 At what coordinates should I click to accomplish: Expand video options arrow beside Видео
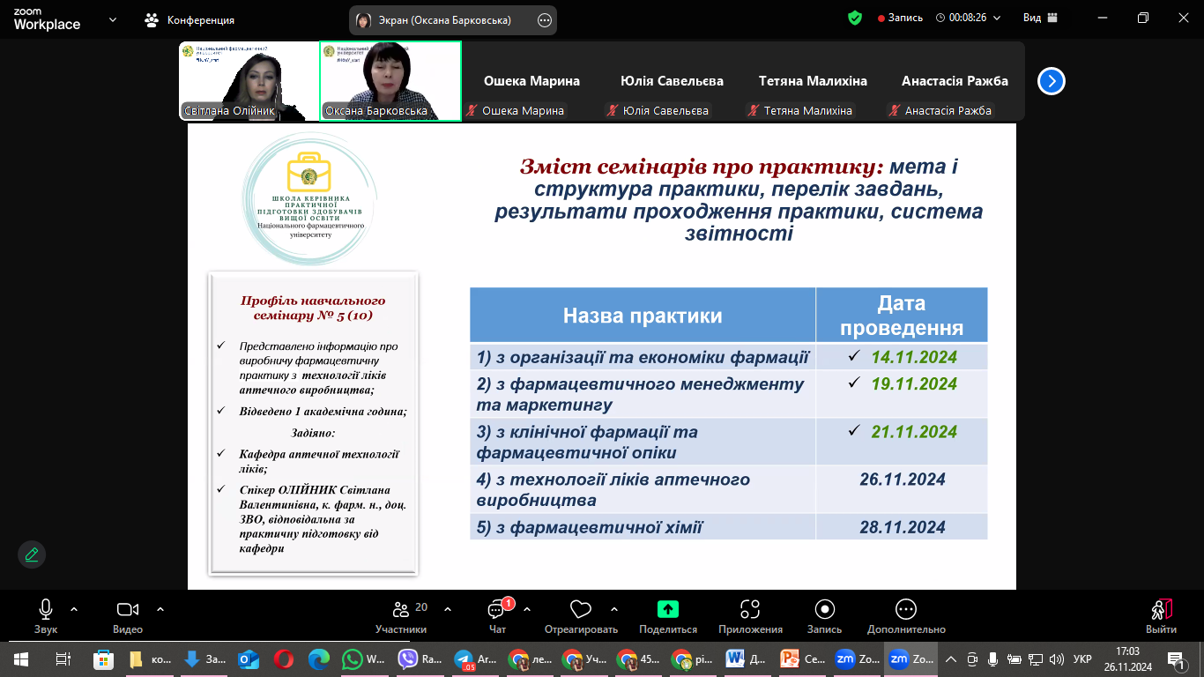click(160, 609)
